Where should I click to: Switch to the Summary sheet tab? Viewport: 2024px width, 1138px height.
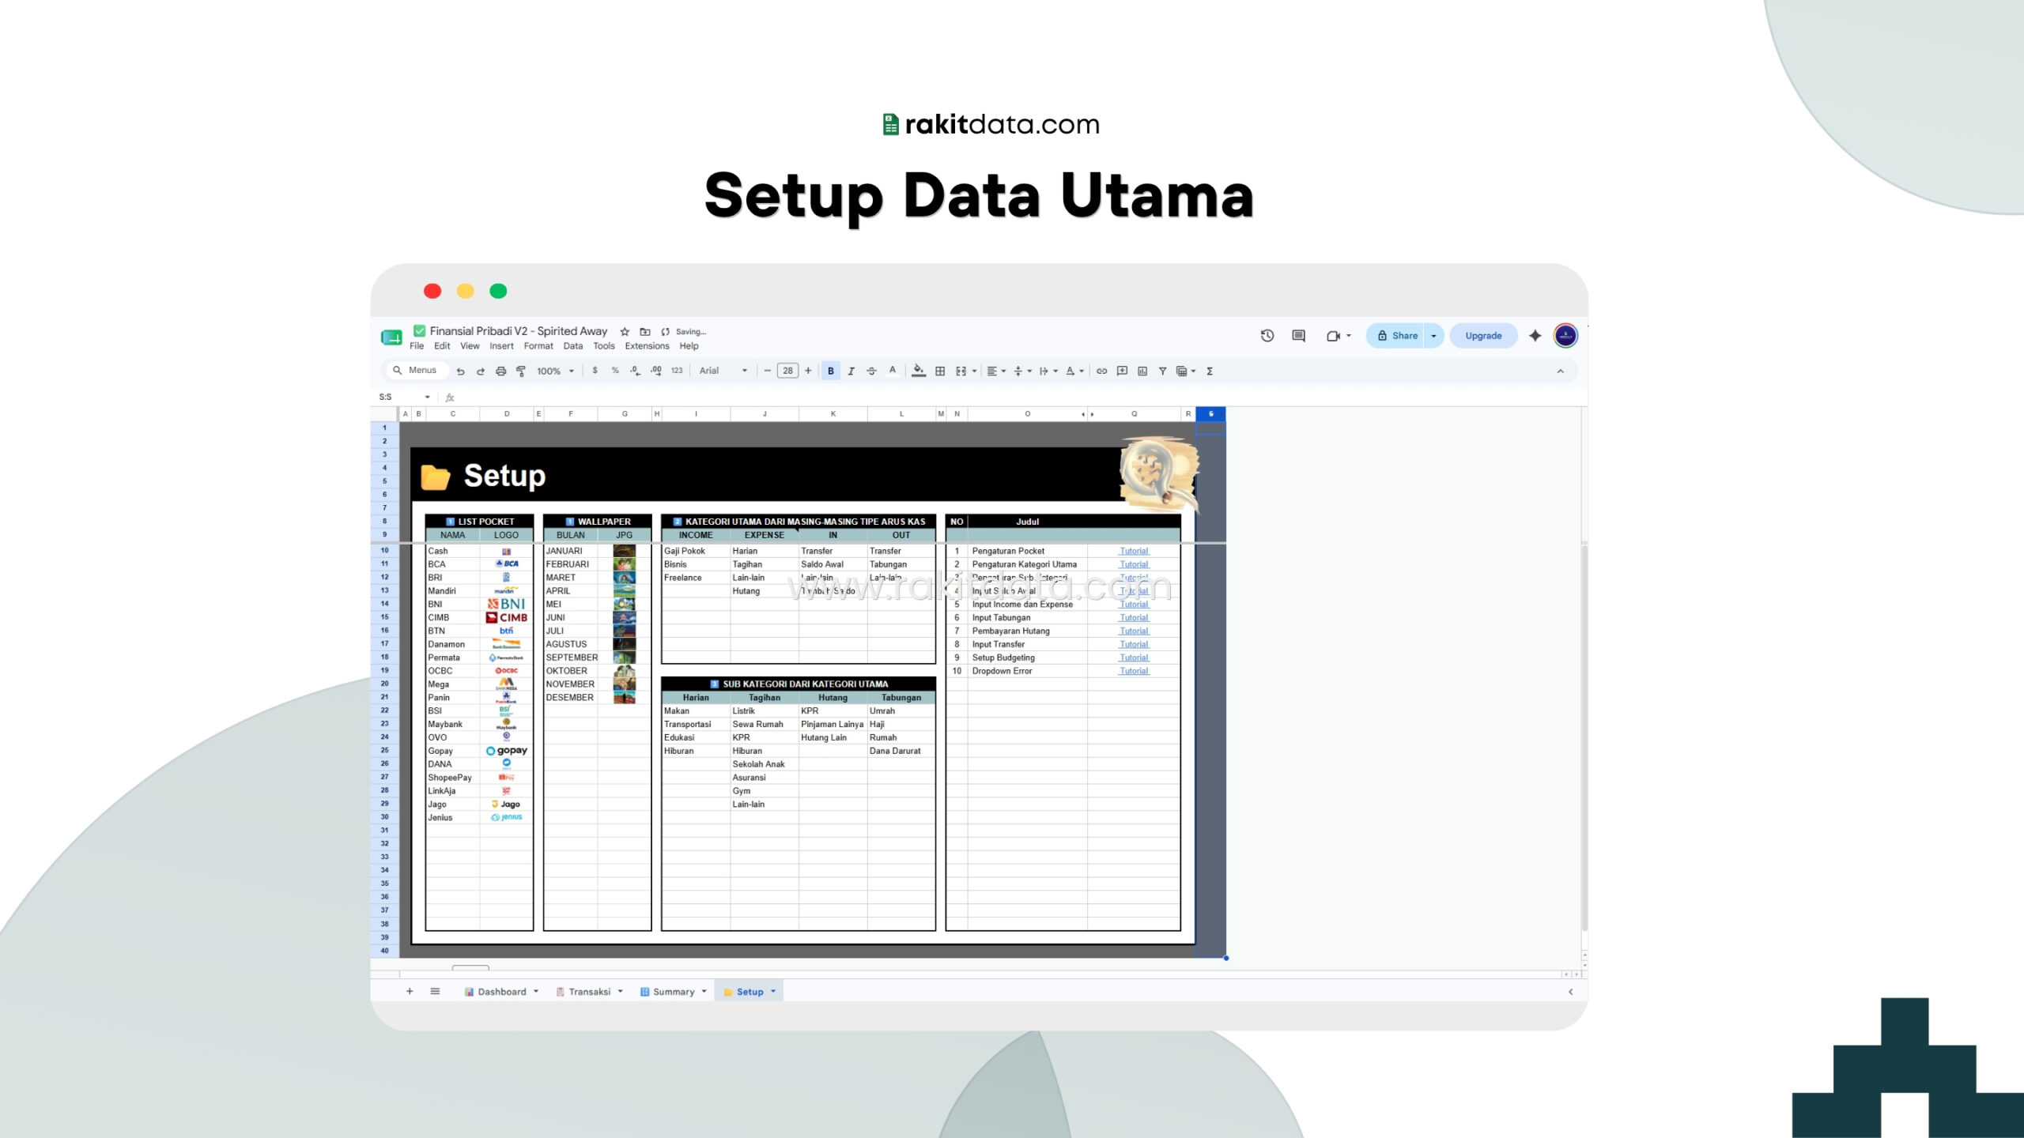point(674,992)
